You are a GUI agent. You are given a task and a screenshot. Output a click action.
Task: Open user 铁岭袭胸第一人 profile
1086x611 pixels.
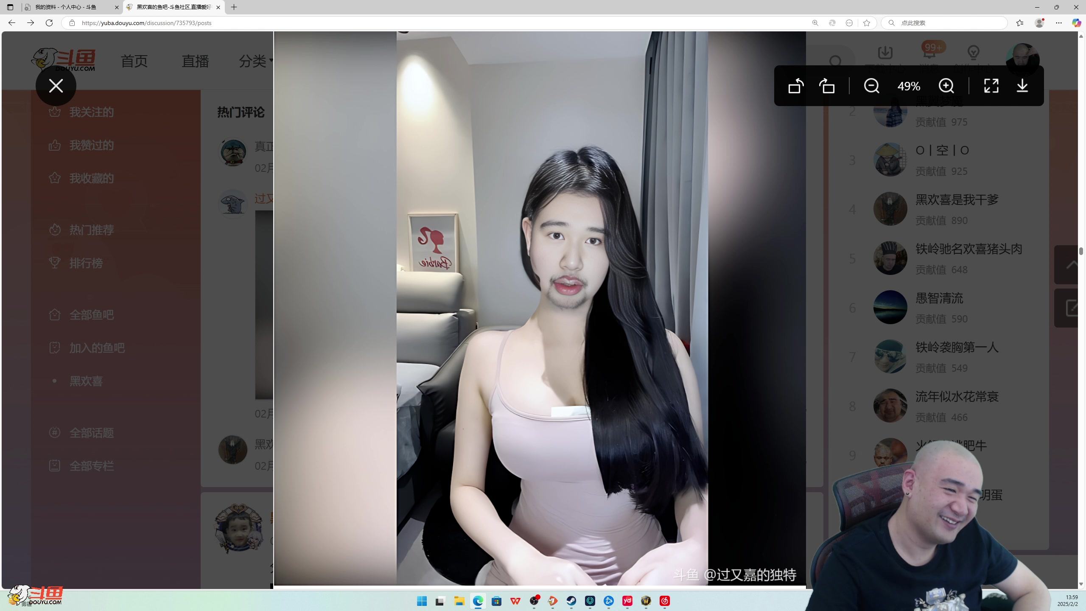point(957,347)
